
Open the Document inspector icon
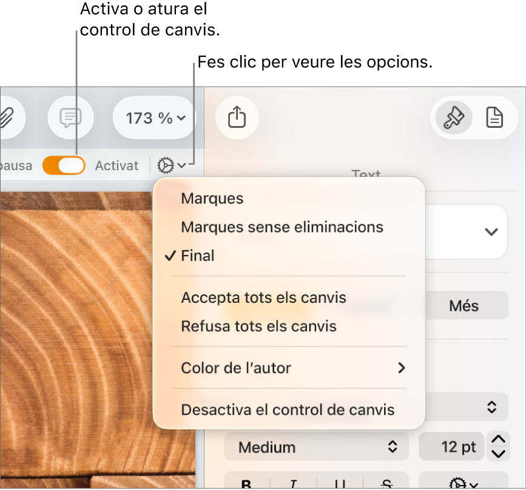point(494,118)
